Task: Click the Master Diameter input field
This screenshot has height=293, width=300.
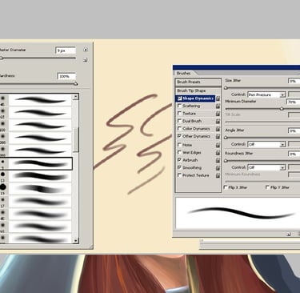Action: (x=66, y=50)
